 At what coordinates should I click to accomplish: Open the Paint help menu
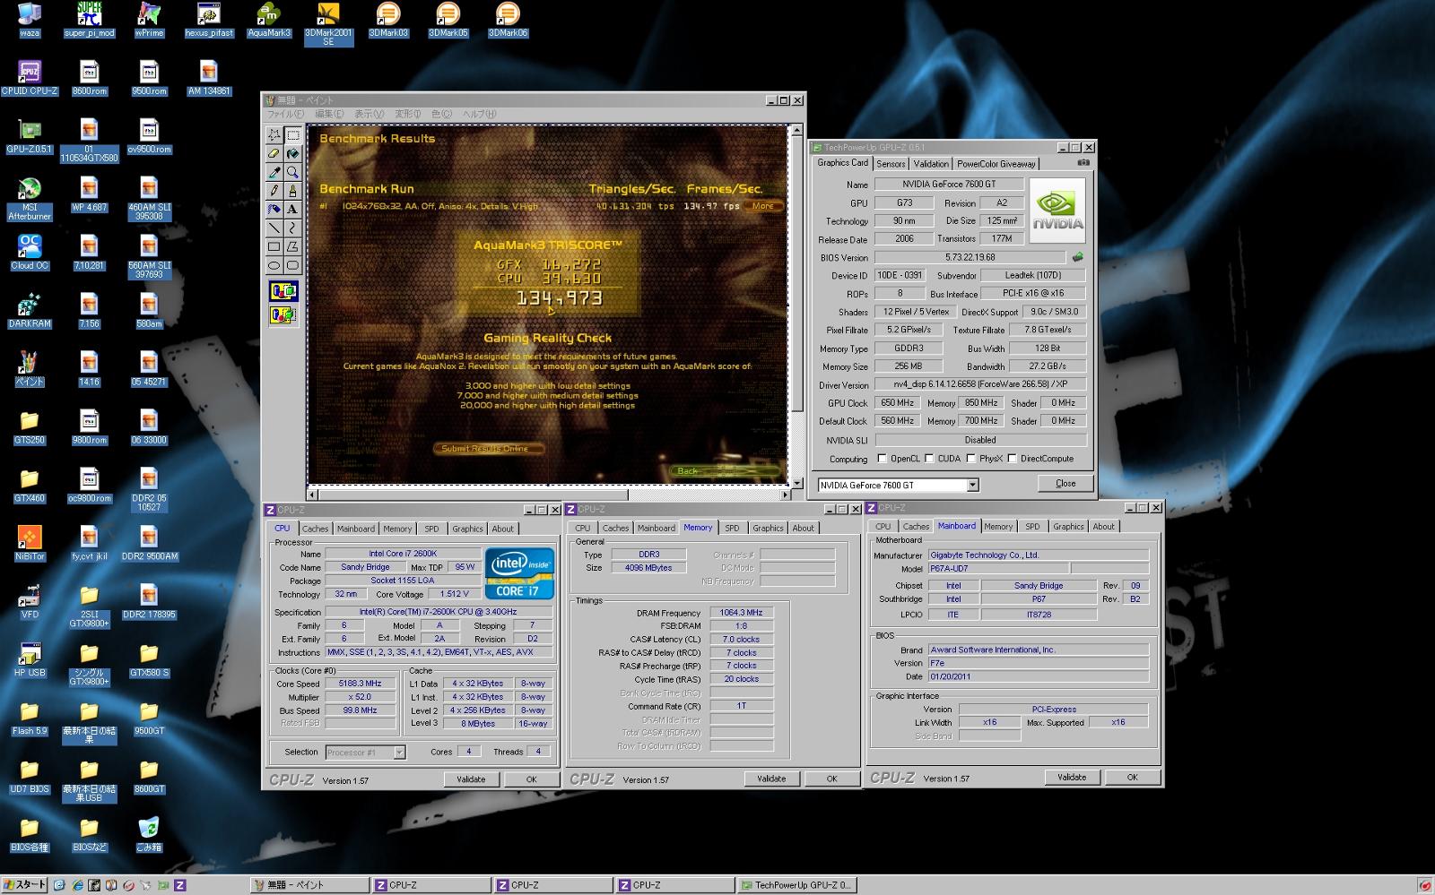[479, 114]
